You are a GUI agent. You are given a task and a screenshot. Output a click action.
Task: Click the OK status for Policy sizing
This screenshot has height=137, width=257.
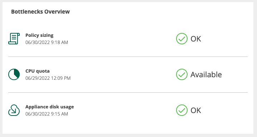click(x=196, y=39)
